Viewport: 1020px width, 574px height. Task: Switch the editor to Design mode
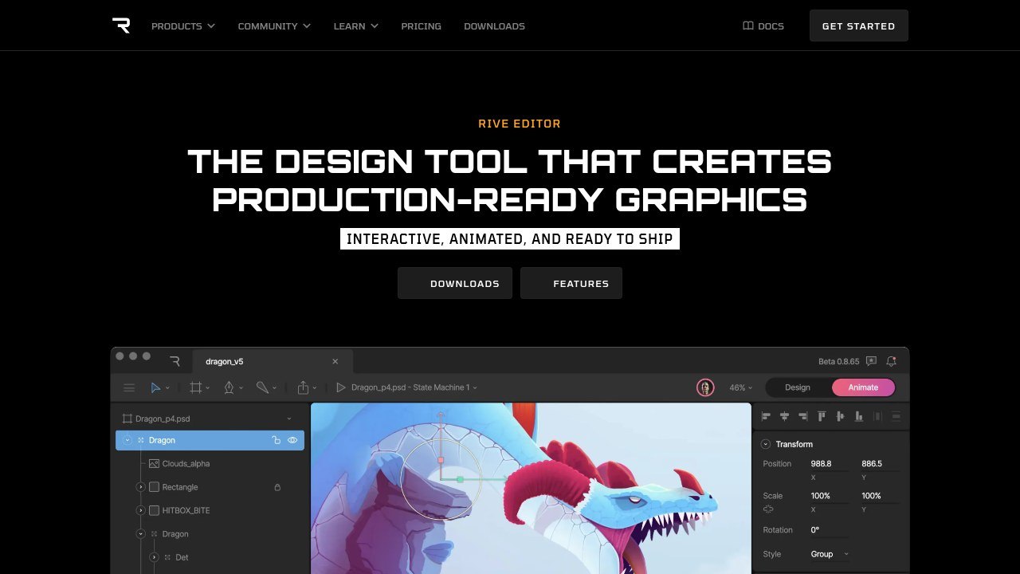[x=798, y=387]
